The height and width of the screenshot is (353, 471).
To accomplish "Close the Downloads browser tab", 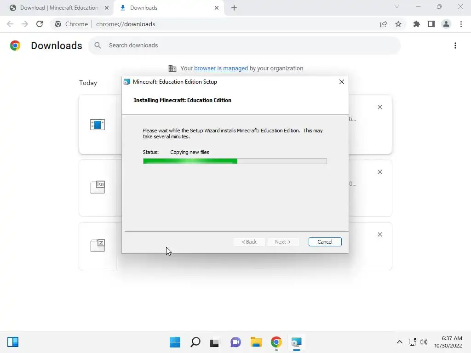I will coord(217,8).
